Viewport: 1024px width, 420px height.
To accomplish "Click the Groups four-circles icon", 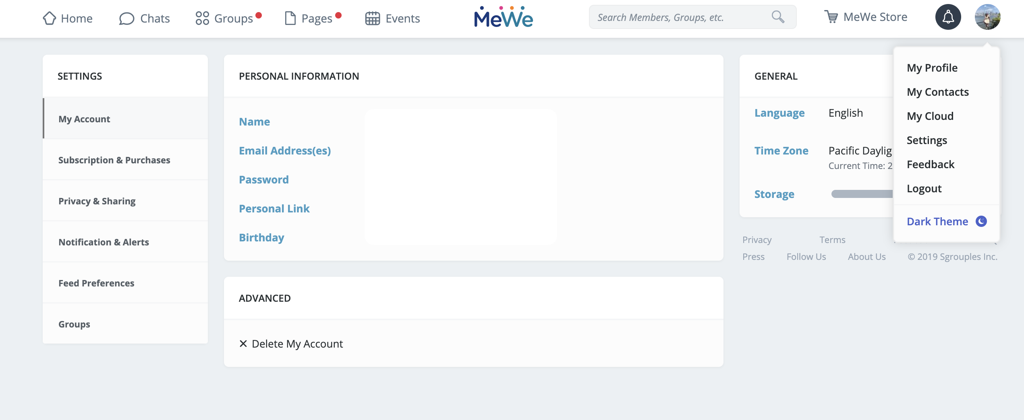I will [x=202, y=18].
